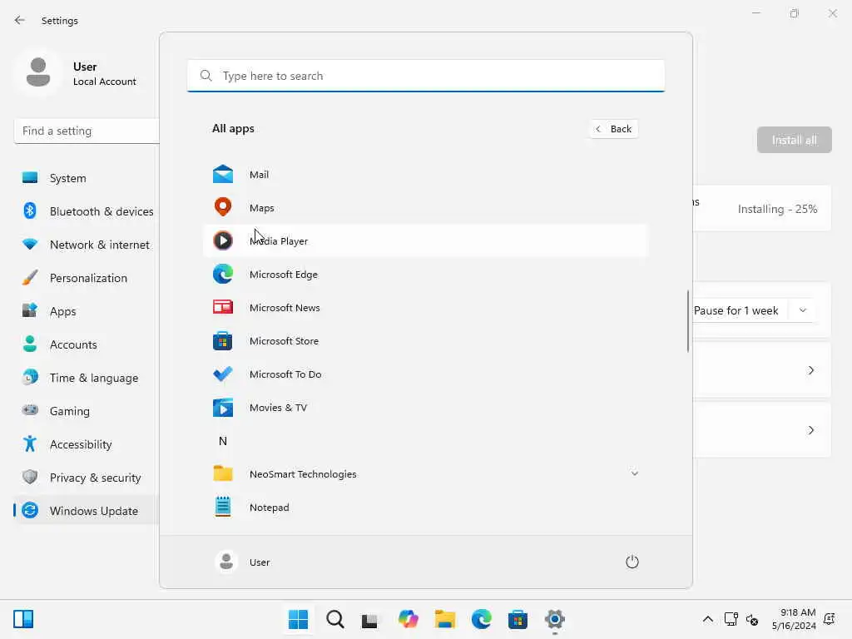Show hidden icons tray chevron
852x639 pixels.
707,619
